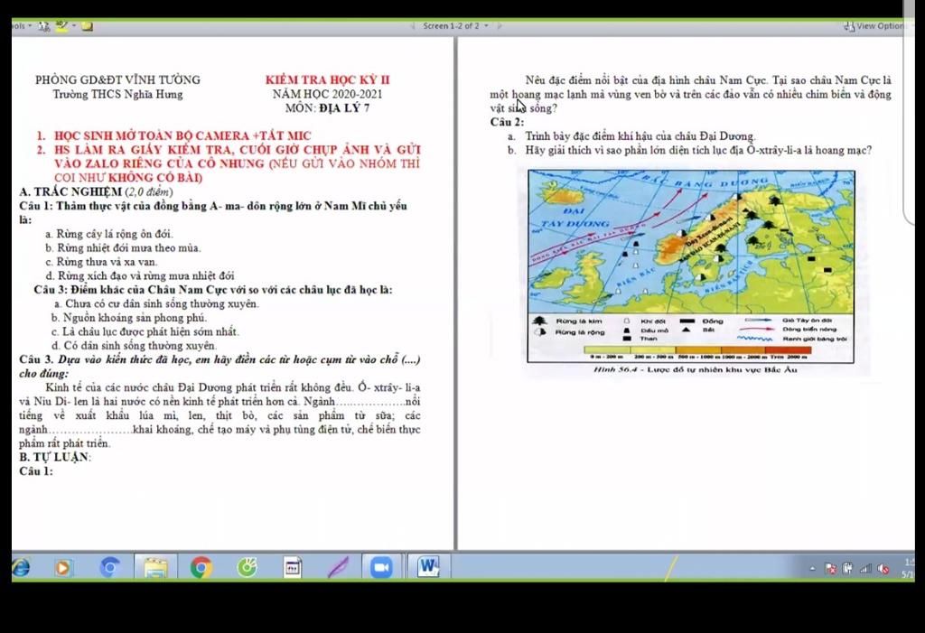The image size is (925, 633).
Task: Switch to the Zoom meeting app on the taskbar
Action: [x=382, y=567]
